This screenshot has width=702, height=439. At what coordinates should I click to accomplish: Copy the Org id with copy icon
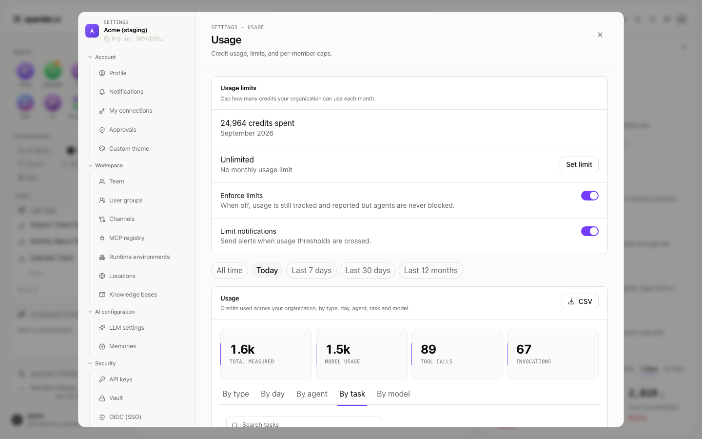click(x=107, y=39)
